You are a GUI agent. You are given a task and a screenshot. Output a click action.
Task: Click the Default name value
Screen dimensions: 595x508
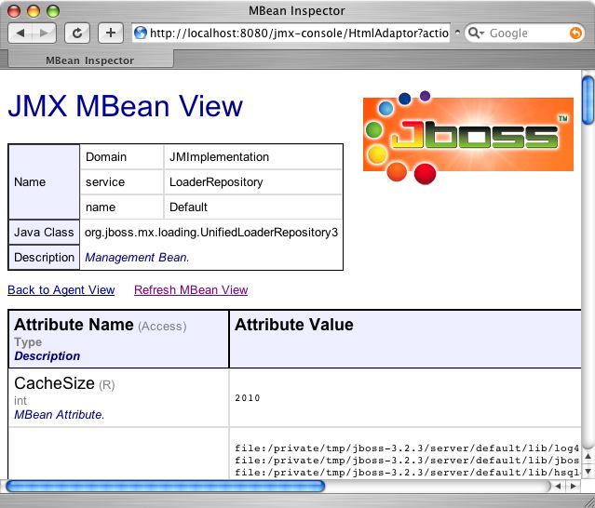tap(188, 207)
